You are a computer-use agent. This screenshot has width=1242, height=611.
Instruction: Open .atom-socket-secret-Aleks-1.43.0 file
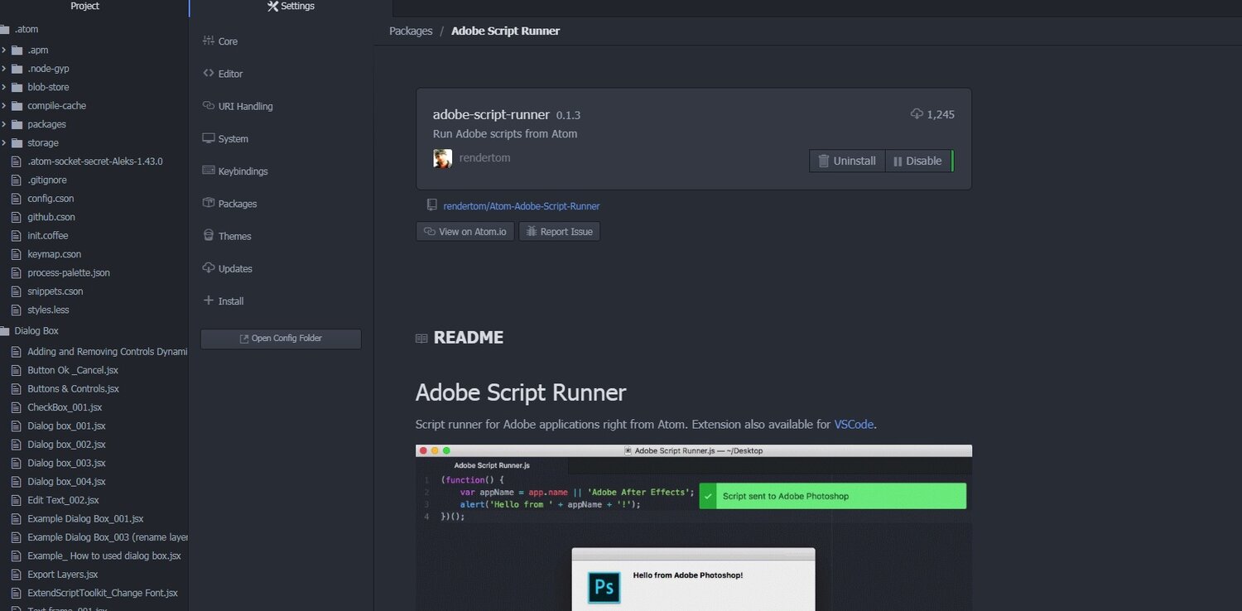94,161
